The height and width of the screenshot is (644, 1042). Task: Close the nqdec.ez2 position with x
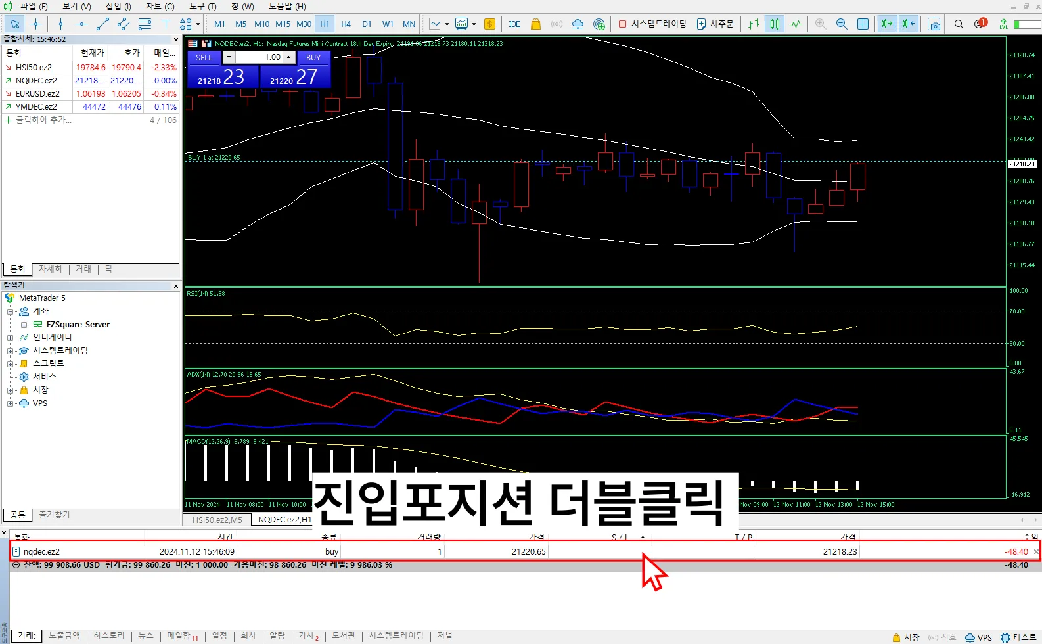point(1036,552)
